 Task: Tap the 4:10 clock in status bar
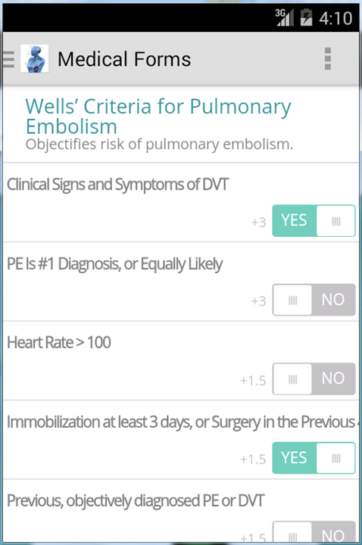335,18
